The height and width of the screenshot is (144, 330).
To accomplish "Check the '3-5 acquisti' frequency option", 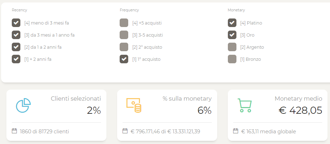I will coord(124,35).
